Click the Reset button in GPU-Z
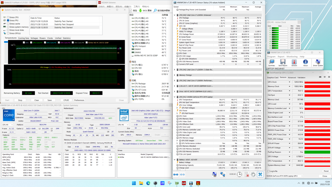The height and width of the screenshot is (187, 332). (x=326, y=171)
